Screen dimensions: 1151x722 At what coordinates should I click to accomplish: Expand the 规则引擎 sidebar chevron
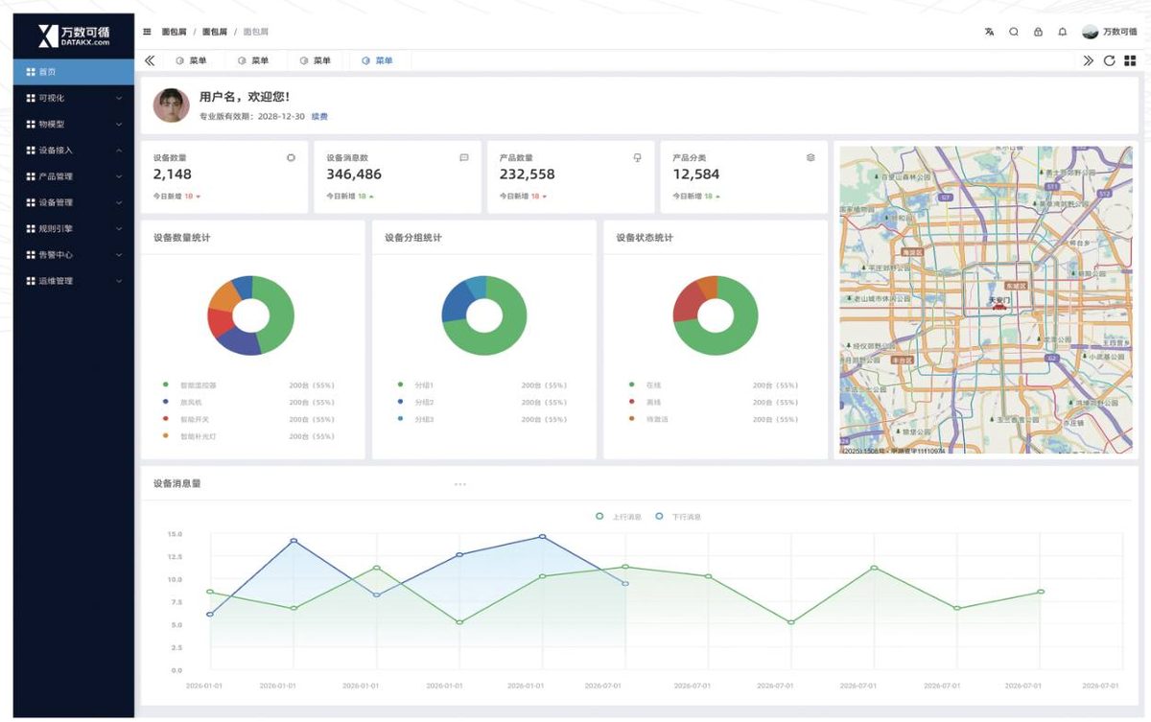click(119, 229)
